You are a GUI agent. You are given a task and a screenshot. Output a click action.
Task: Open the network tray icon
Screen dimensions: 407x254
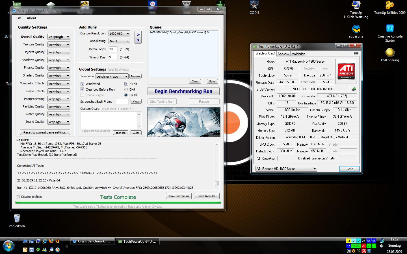pos(382,241)
